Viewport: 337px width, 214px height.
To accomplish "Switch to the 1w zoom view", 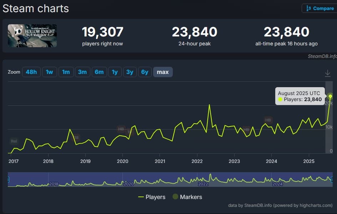I will click(49, 72).
